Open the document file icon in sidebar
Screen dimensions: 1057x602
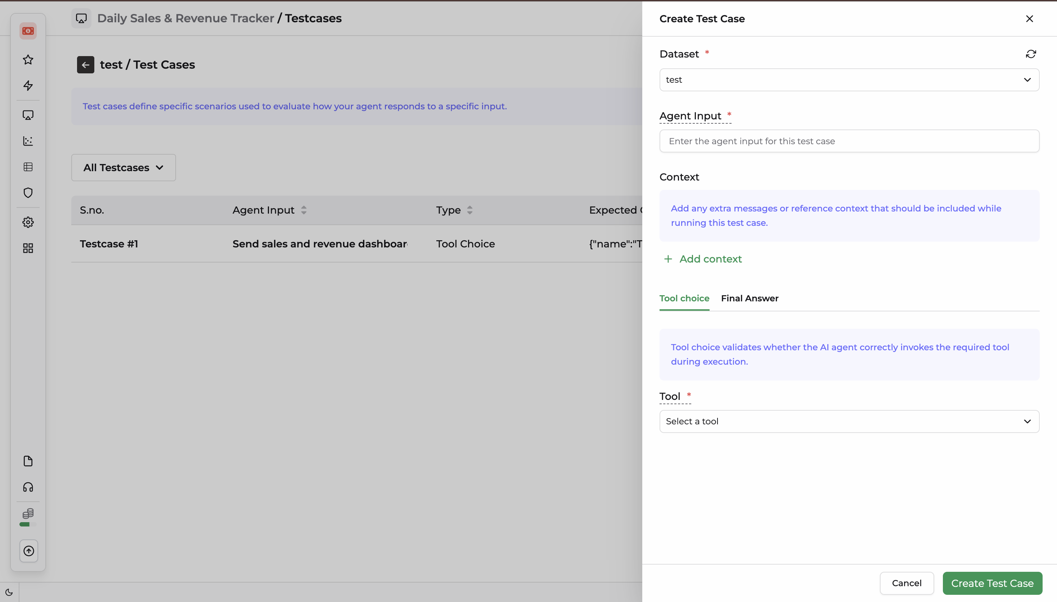tap(28, 461)
